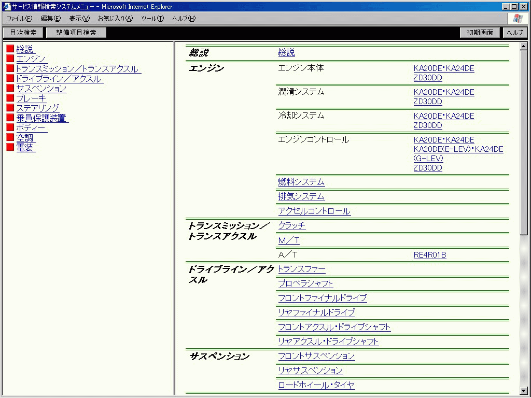Screen dimensions: 531x398
Task: Open the ファイル(F) menu
Action: [20, 19]
